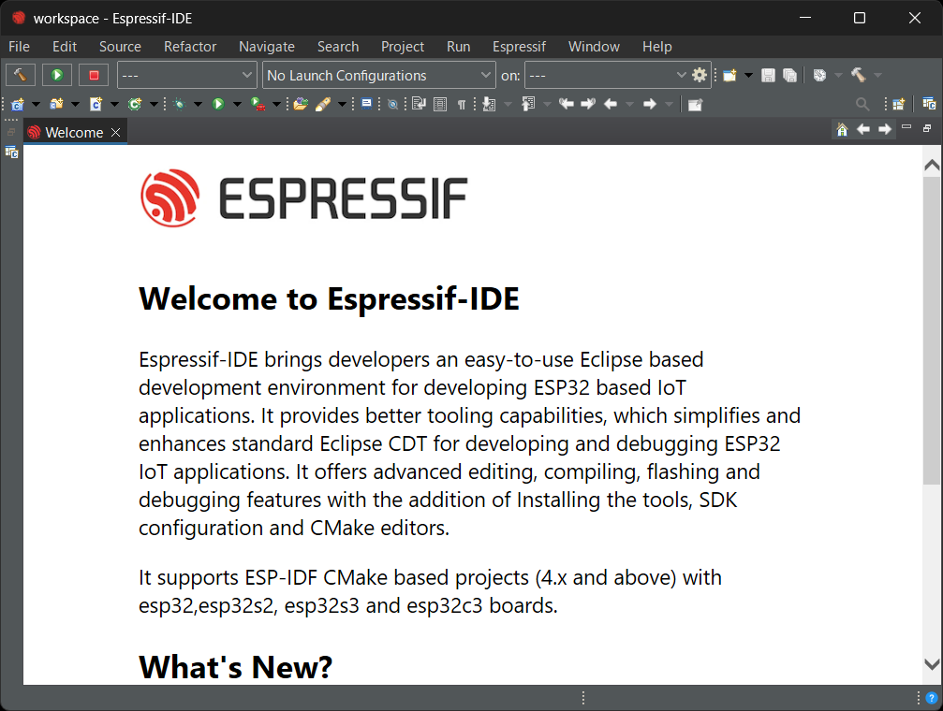943x711 pixels.
Task: Click the build configuration manage icon
Action: click(819, 75)
